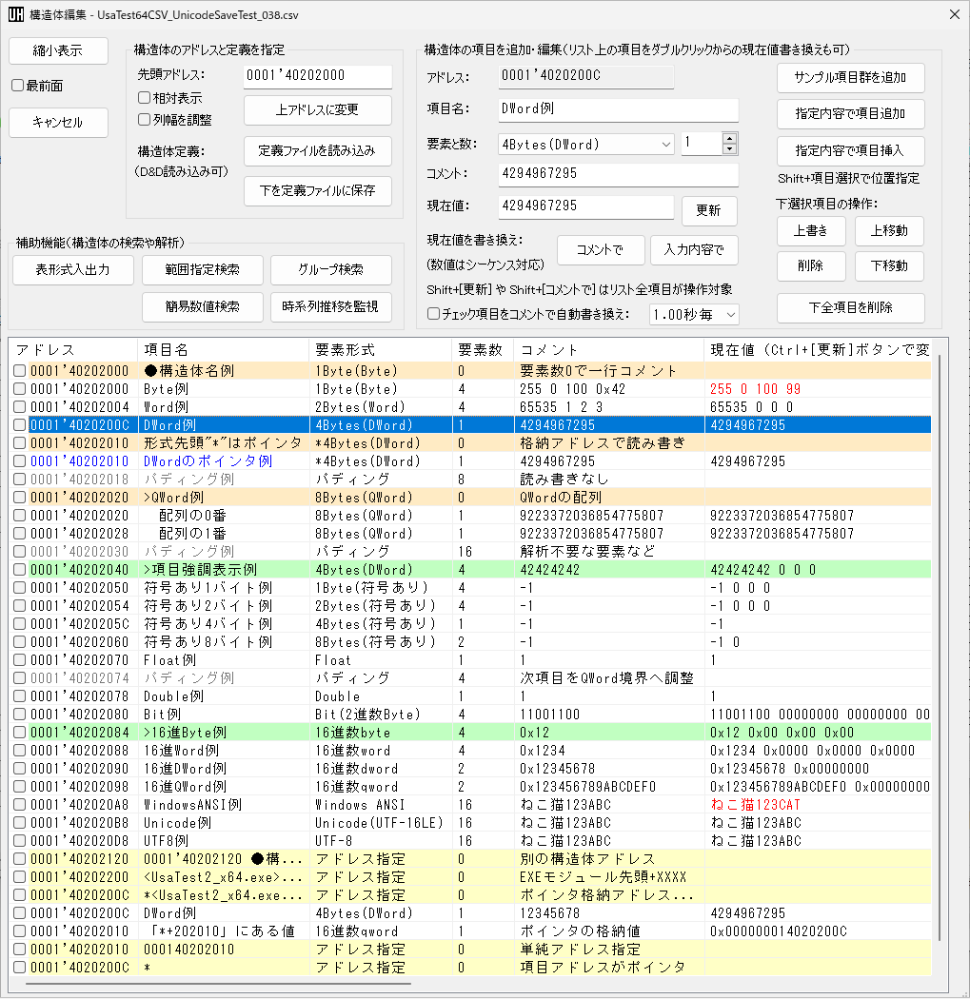The image size is (970, 999).
Task: Check the Float例 row checkbox
Action: tap(20, 660)
